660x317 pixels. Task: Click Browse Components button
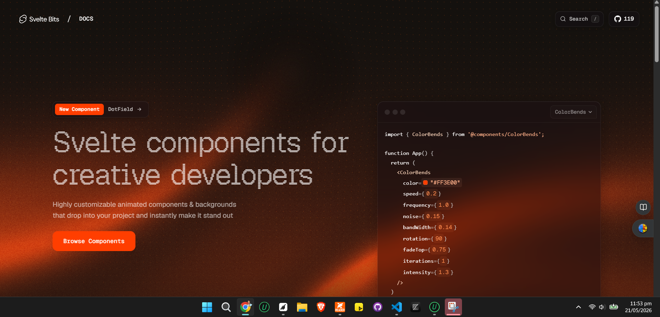[x=94, y=241]
